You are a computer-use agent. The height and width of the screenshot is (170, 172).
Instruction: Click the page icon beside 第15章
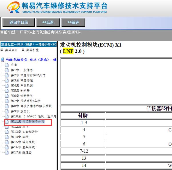coord(7,142)
